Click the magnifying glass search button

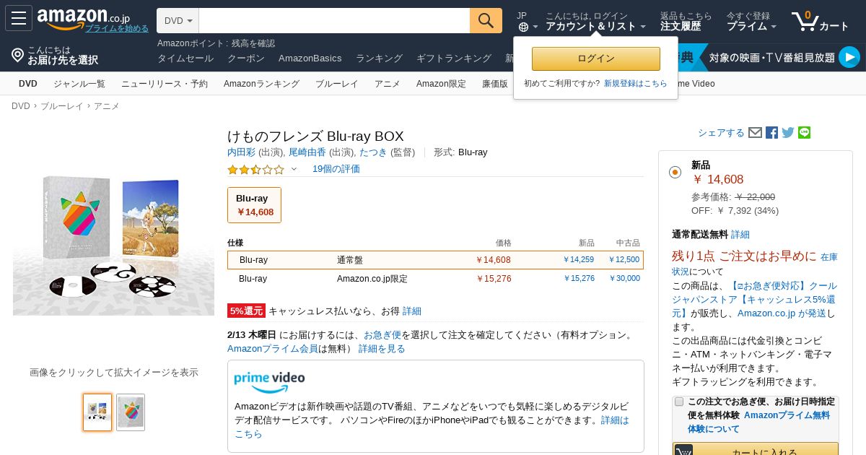[486, 20]
